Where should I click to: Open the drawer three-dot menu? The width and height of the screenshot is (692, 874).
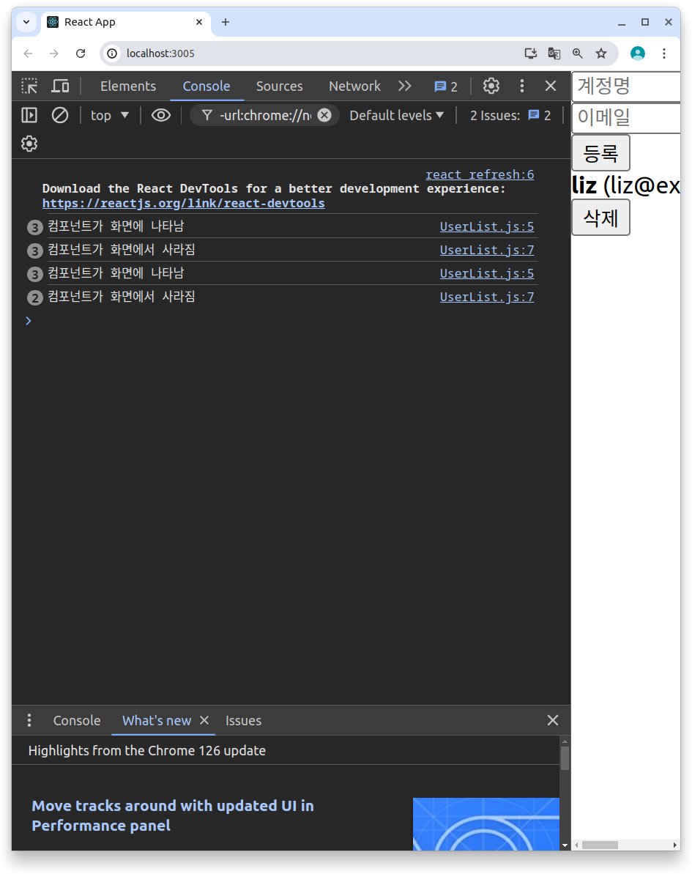[29, 720]
